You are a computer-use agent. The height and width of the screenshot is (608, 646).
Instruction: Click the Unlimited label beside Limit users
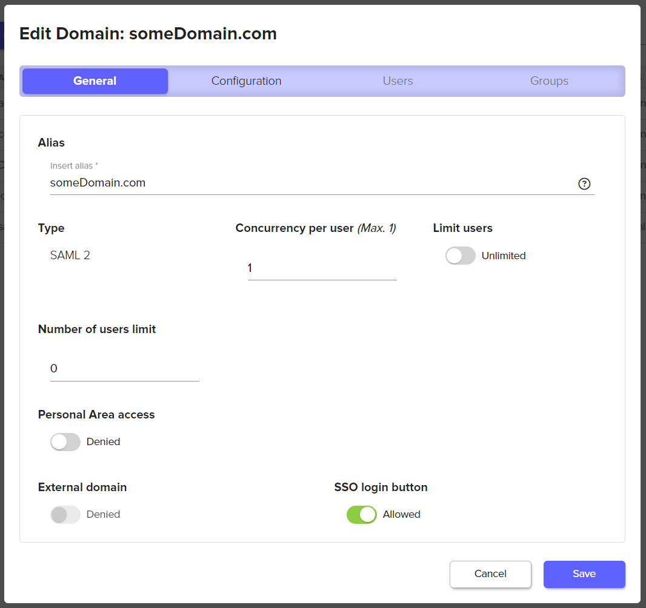pyautogui.click(x=503, y=256)
